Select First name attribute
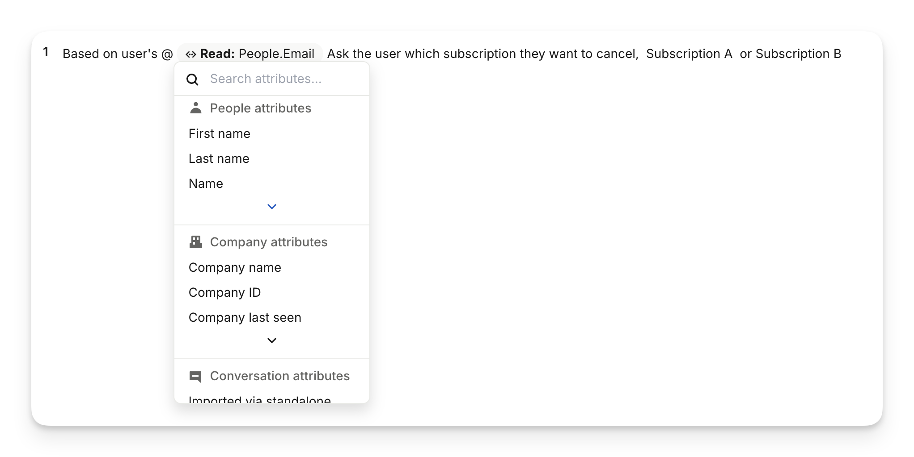The width and height of the screenshot is (914, 457). (219, 133)
